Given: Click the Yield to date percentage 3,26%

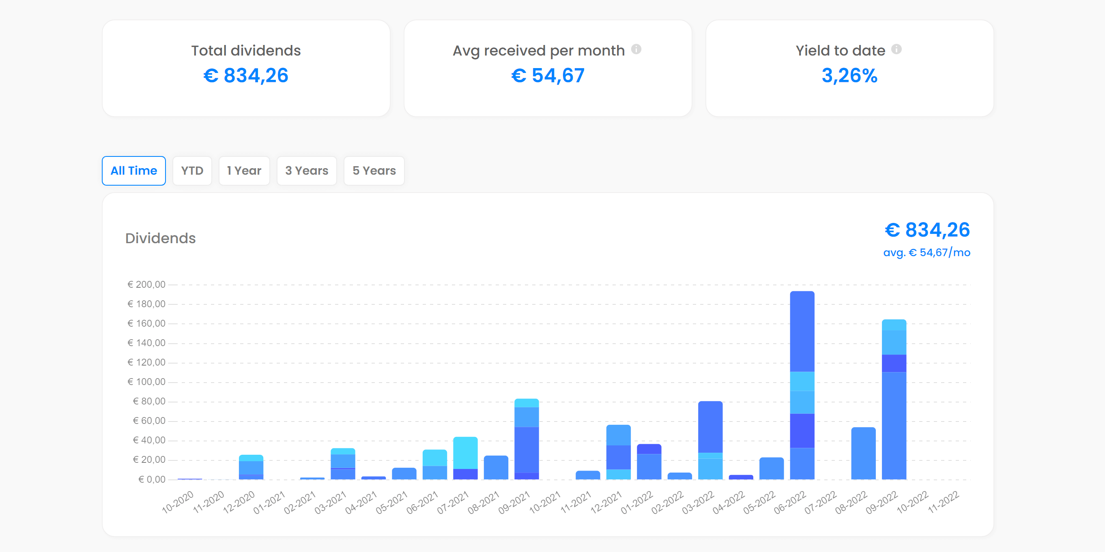Looking at the screenshot, I should pyautogui.click(x=849, y=76).
